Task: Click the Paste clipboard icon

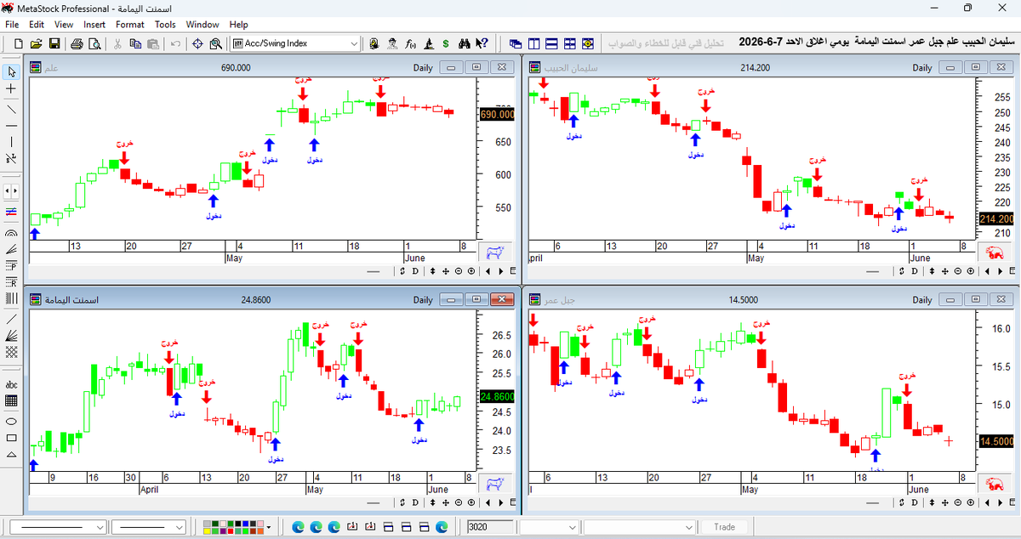Action: [x=153, y=43]
